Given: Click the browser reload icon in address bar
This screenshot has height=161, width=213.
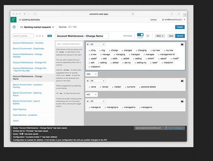Looking at the screenshot, I should [133, 14].
